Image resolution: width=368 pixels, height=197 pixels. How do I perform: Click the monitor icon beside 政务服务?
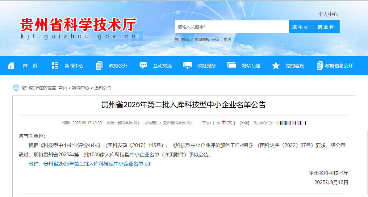(x=187, y=65)
